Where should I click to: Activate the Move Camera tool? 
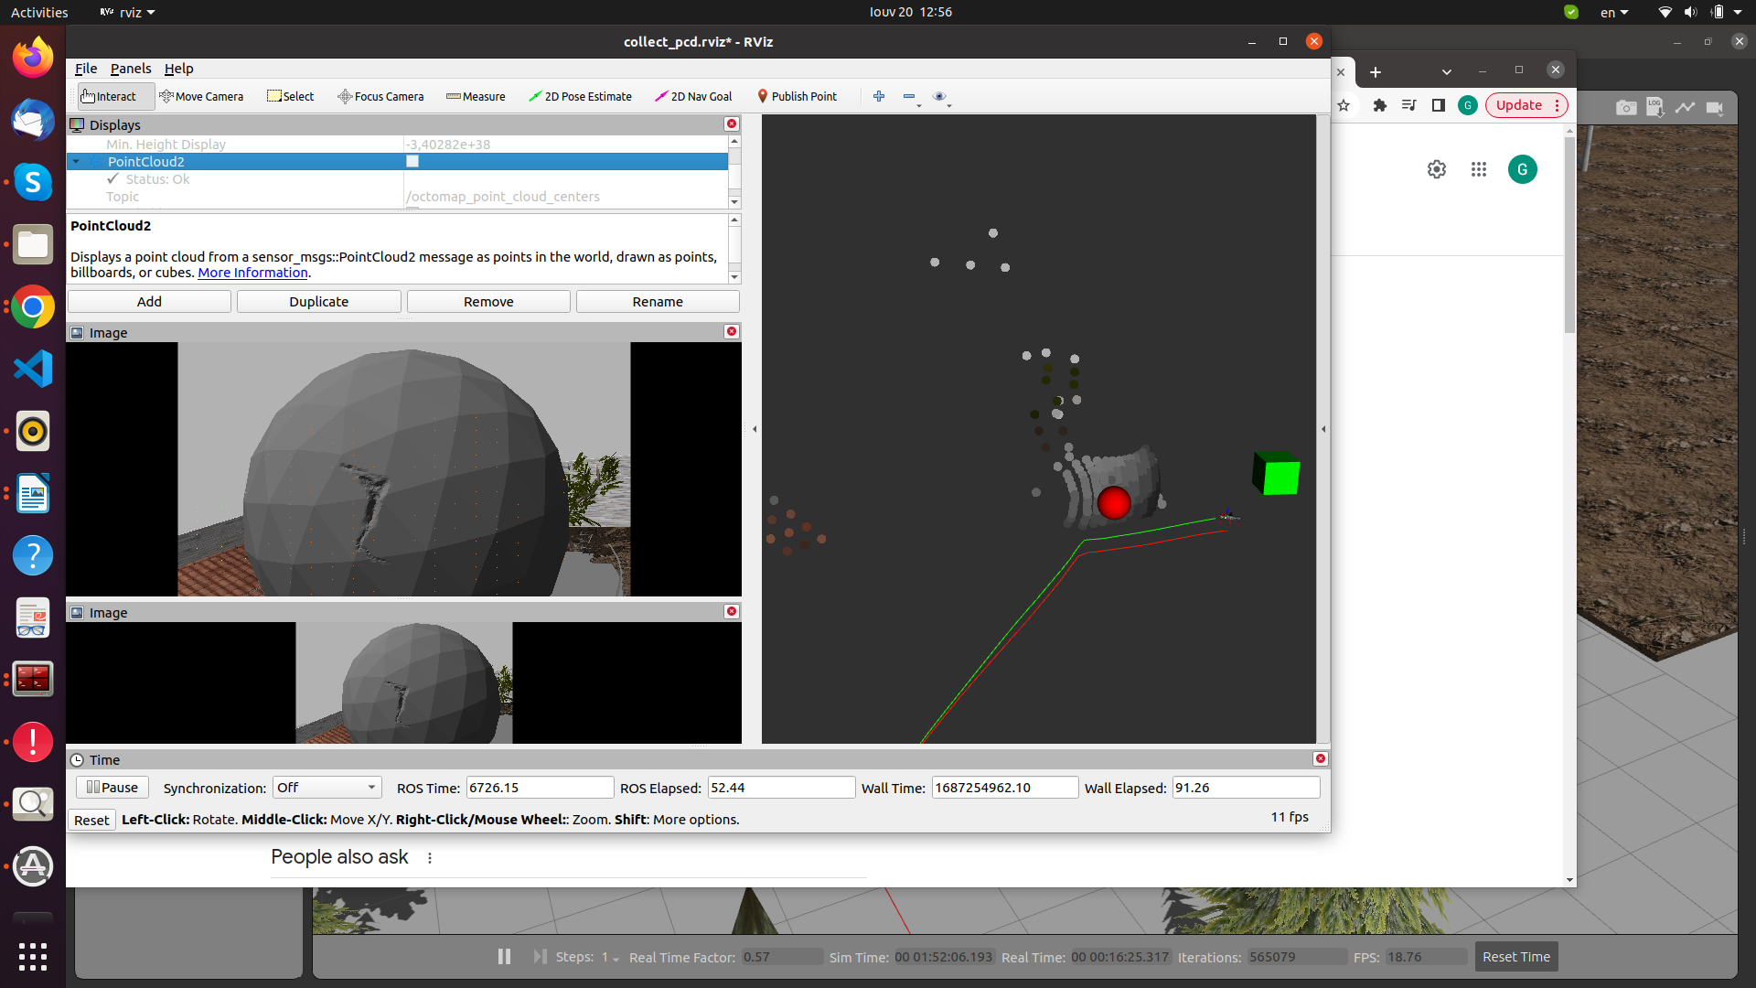point(202,96)
